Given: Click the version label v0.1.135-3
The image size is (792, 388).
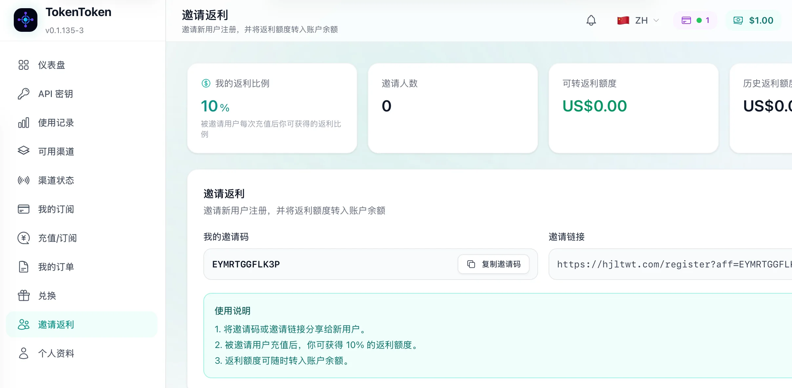Looking at the screenshot, I should click(65, 30).
